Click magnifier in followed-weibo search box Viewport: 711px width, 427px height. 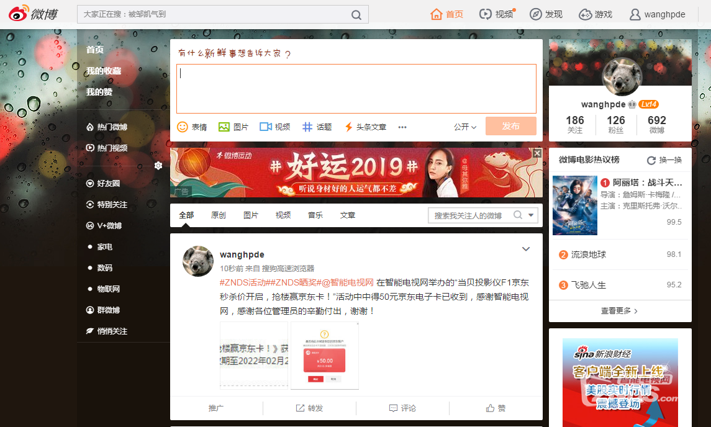518,215
